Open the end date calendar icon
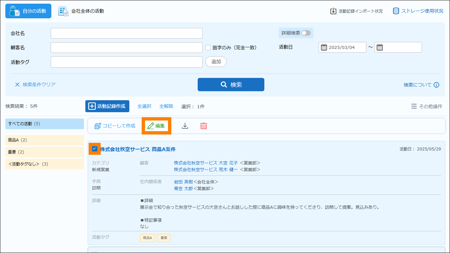450x253 pixels. [x=380, y=47]
